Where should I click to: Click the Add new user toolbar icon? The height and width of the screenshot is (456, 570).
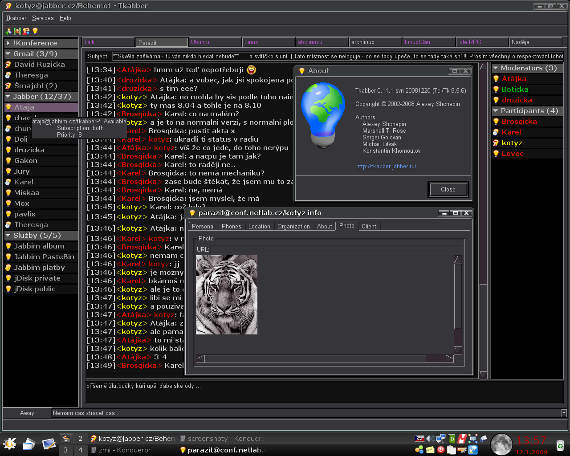tap(8, 31)
